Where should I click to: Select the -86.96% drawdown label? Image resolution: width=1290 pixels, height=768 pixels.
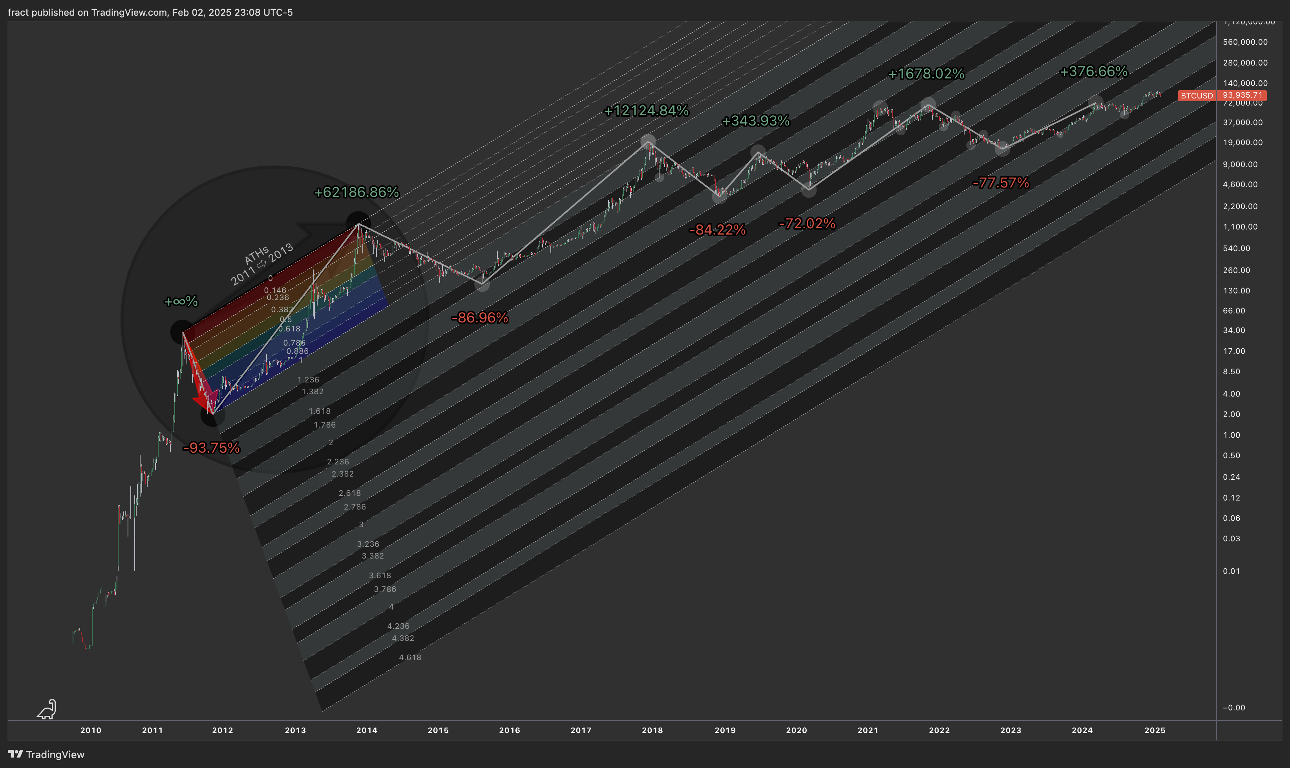point(480,318)
